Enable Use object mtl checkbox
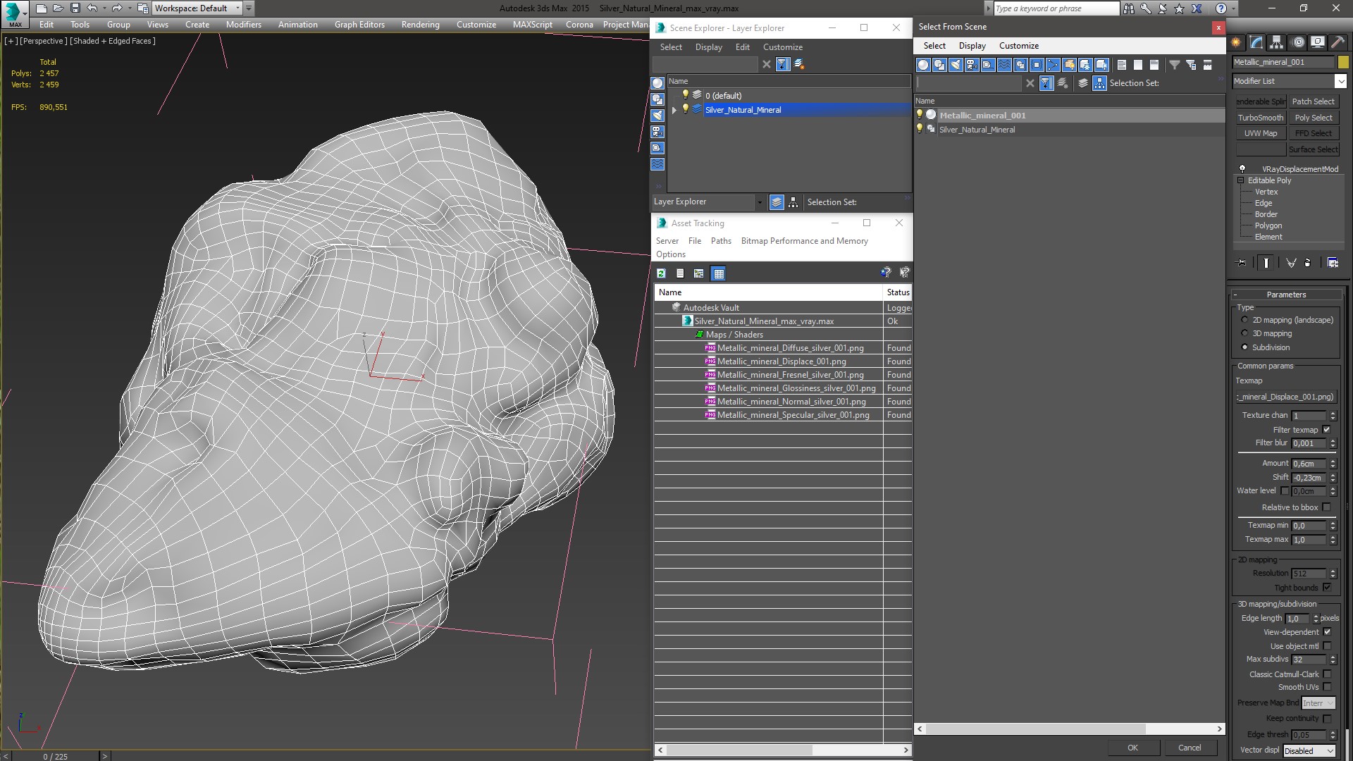This screenshot has height=761, width=1353. [1328, 646]
